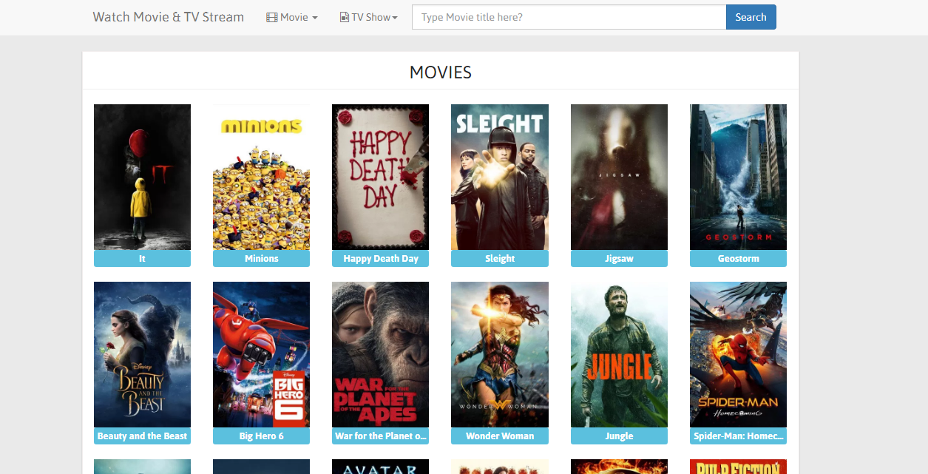
Task: Click the Wonder Woman poster
Action: pyautogui.click(x=499, y=354)
